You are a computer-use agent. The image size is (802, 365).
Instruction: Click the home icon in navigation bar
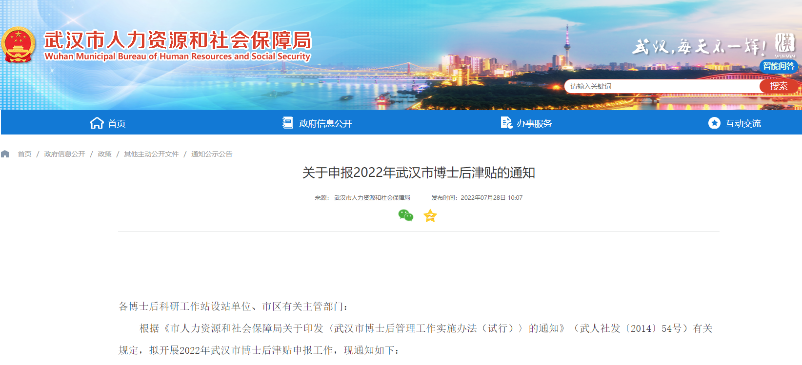point(97,123)
